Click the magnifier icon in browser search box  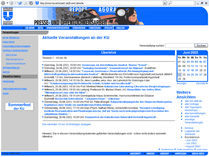click(170, 3)
